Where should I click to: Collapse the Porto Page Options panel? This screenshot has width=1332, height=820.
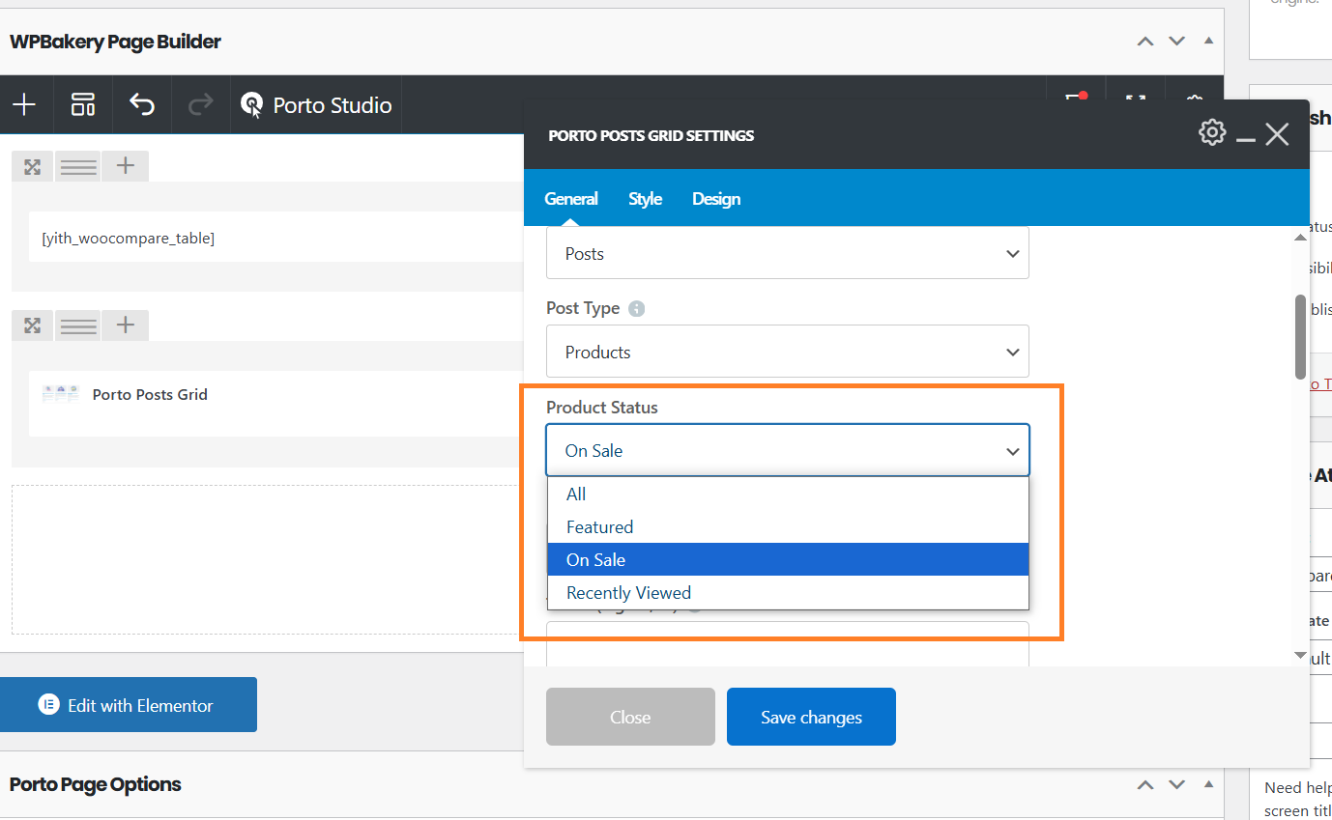coord(1208,784)
